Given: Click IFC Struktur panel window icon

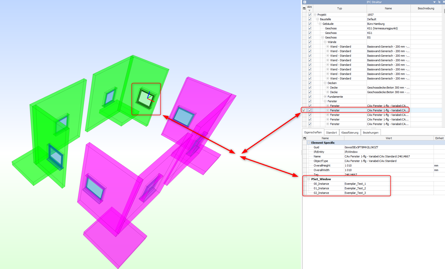Looking at the screenshot, I should coord(305,2).
